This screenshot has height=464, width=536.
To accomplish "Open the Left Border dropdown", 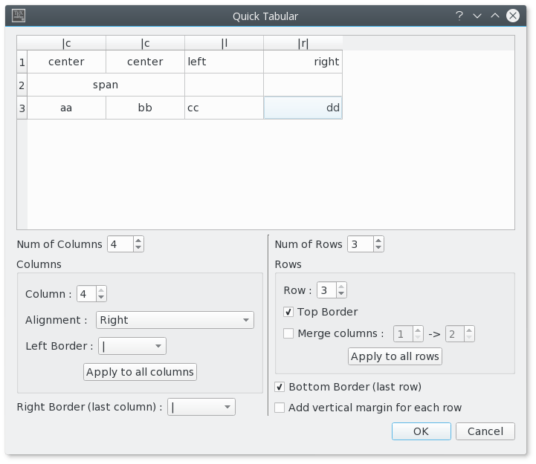I will [x=132, y=346].
